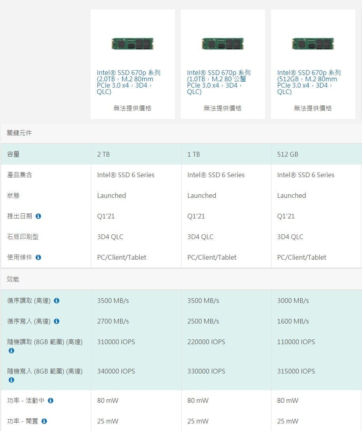362x431 pixels.
Task: Click info icon beside 循序讀取 (高達)
Action: tap(57, 301)
